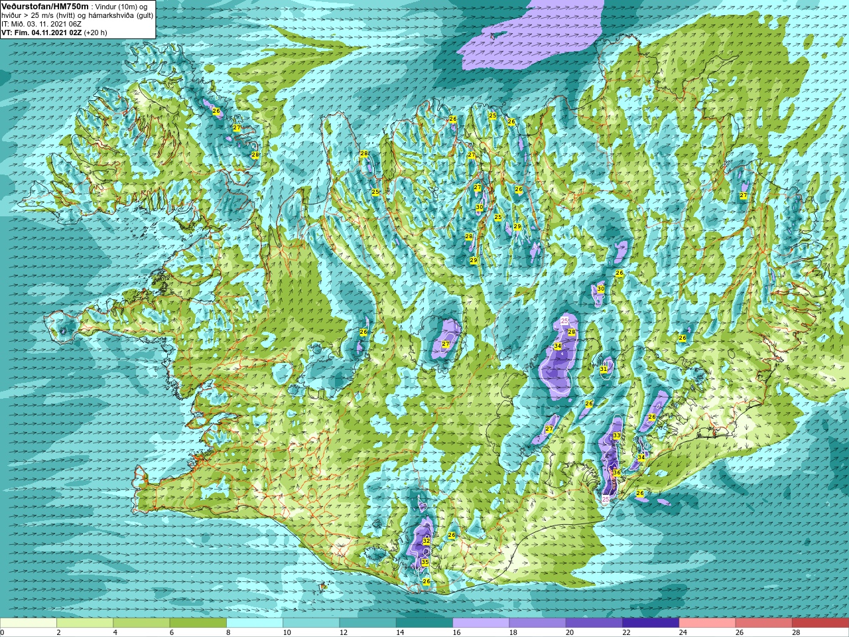Screen dimensions: 849x637
Task: Choose the red 28+ m/s legend swatch
Action: pyautogui.click(x=820, y=623)
